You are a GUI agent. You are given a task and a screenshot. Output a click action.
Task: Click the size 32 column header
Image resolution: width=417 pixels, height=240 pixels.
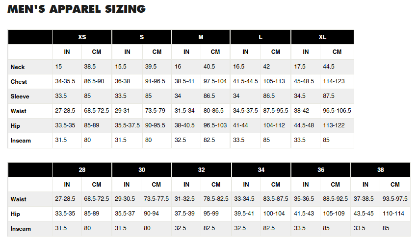coord(201,170)
